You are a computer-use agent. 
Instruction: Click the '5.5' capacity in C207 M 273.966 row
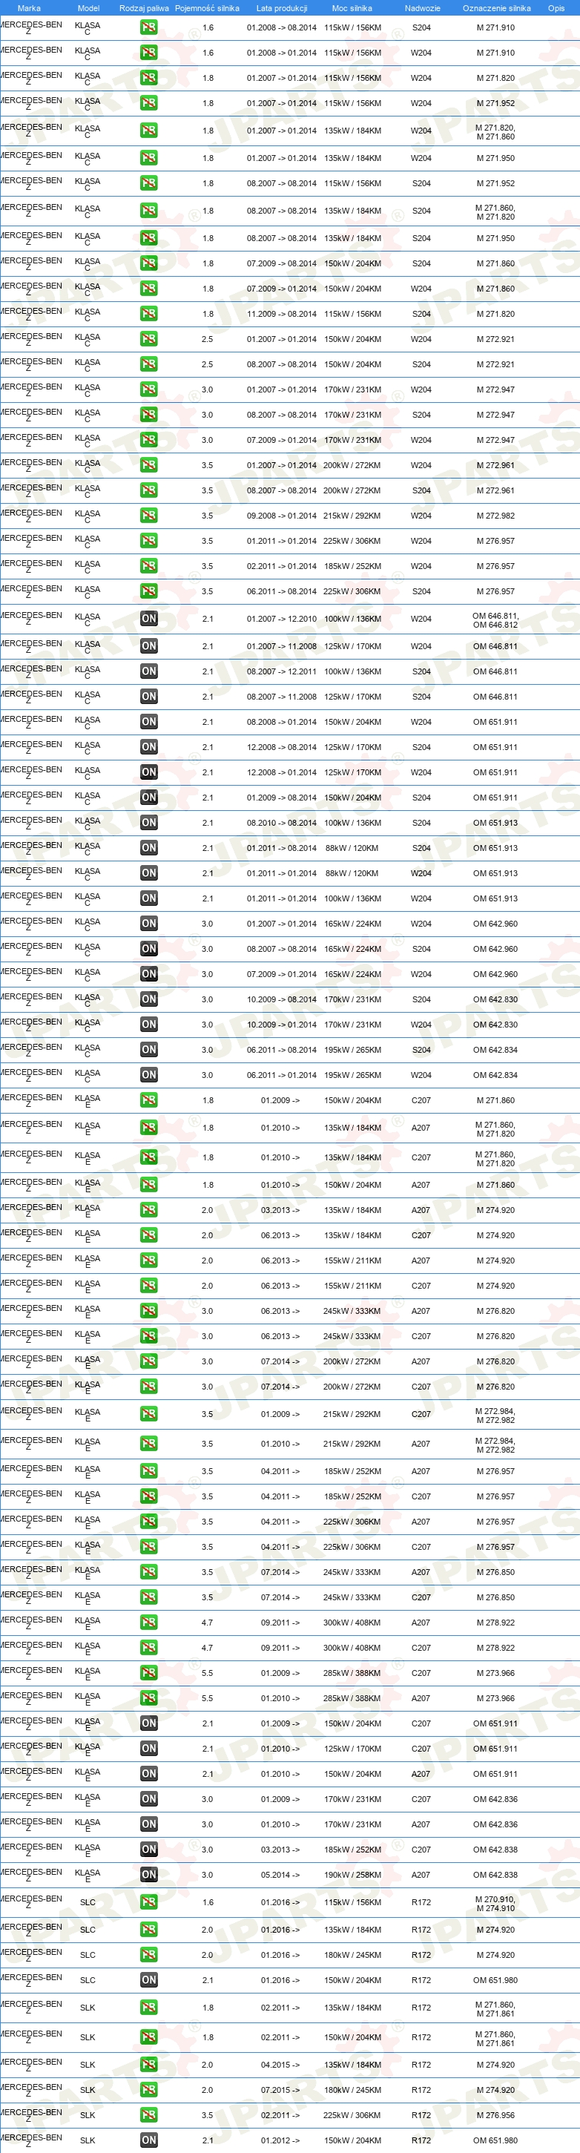(207, 1673)
